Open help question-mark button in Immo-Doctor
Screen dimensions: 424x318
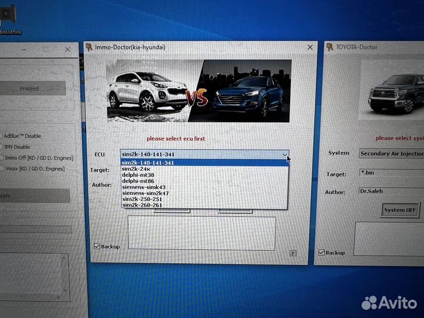[x=293, y=253]
